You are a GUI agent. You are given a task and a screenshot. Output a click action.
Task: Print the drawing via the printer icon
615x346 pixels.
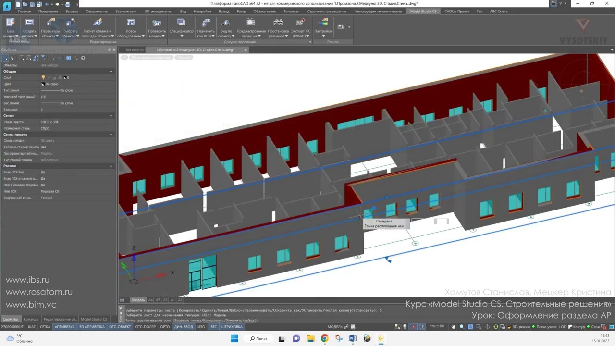pyautogui.click(x=68, y=4)
